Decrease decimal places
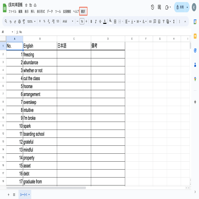This screenshot has height=199, width=199. point(49,22)
